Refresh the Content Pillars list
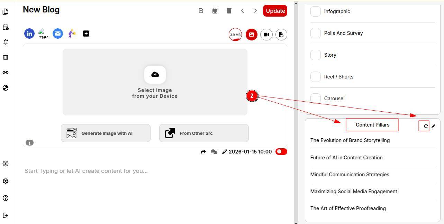The height and width of the screenshot is (224, 444). 426,126
